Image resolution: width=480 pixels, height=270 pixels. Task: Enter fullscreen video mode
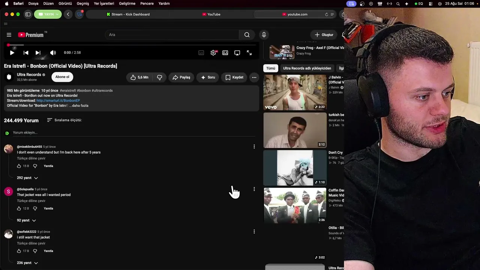click(249, 53)
